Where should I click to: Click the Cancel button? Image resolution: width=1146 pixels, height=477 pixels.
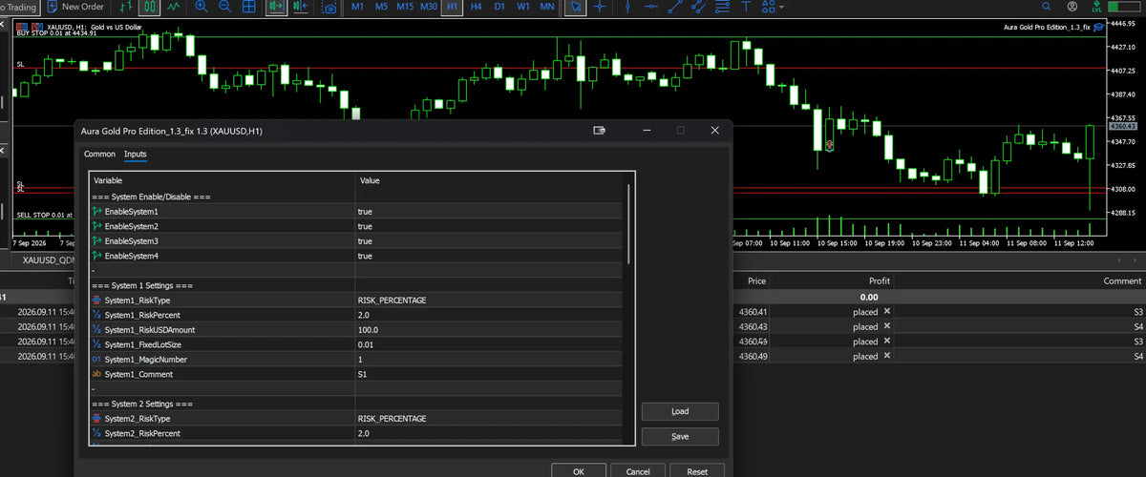[638, 471]
